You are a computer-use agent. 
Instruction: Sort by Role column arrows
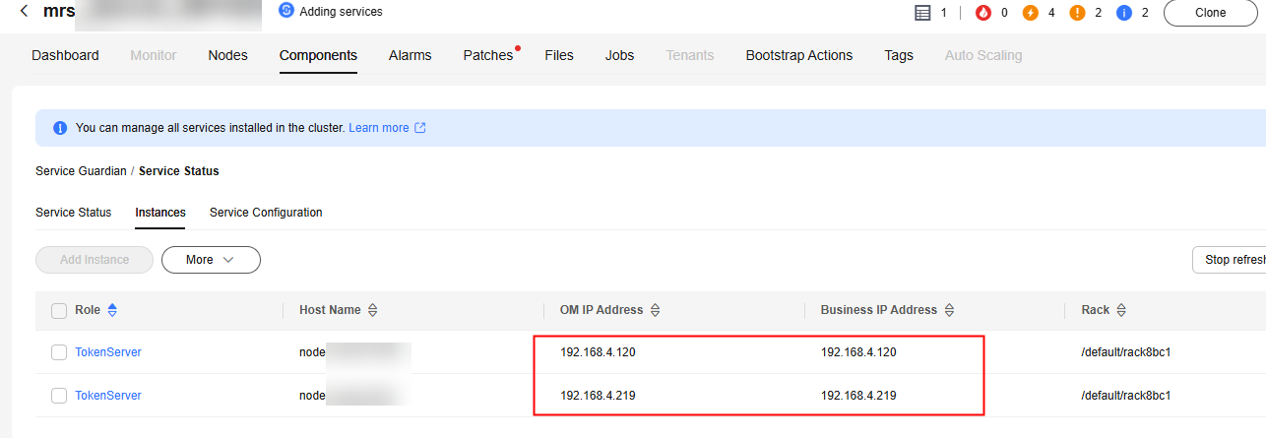(112, 310)
